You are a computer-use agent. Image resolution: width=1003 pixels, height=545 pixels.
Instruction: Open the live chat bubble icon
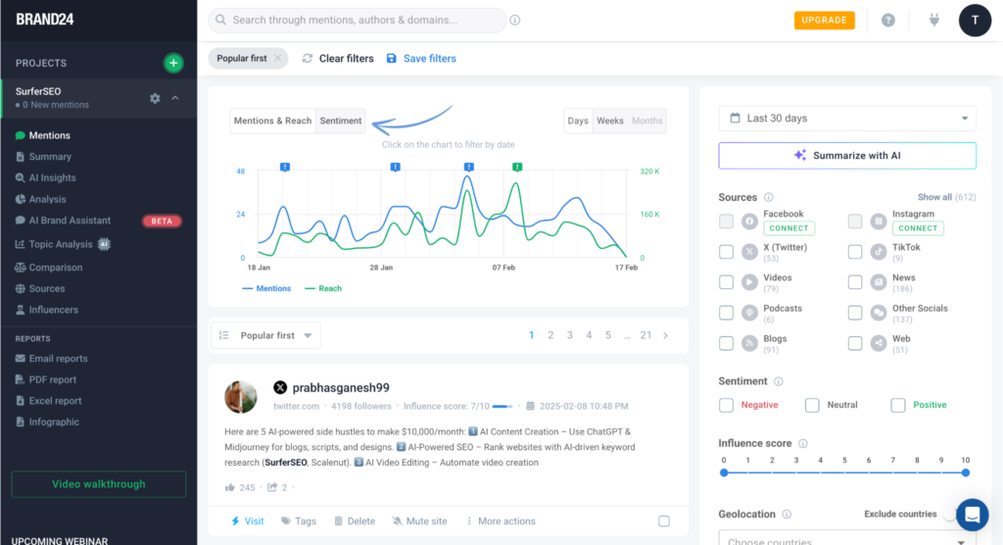[x=972, y=515]
